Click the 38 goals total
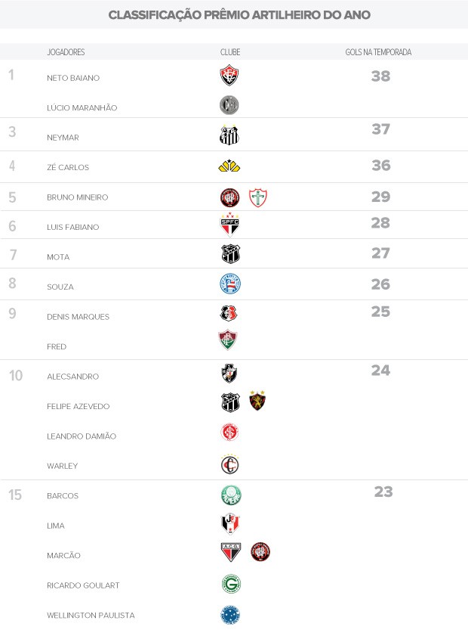This screenshot has height=636, width=468. pyautogui.click(x=380, y=76)
